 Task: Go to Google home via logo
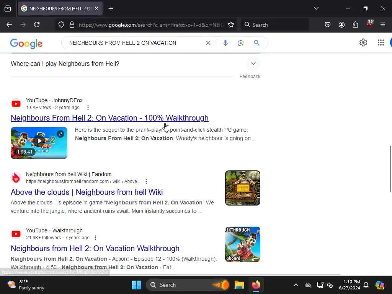[x=26, y=44]
